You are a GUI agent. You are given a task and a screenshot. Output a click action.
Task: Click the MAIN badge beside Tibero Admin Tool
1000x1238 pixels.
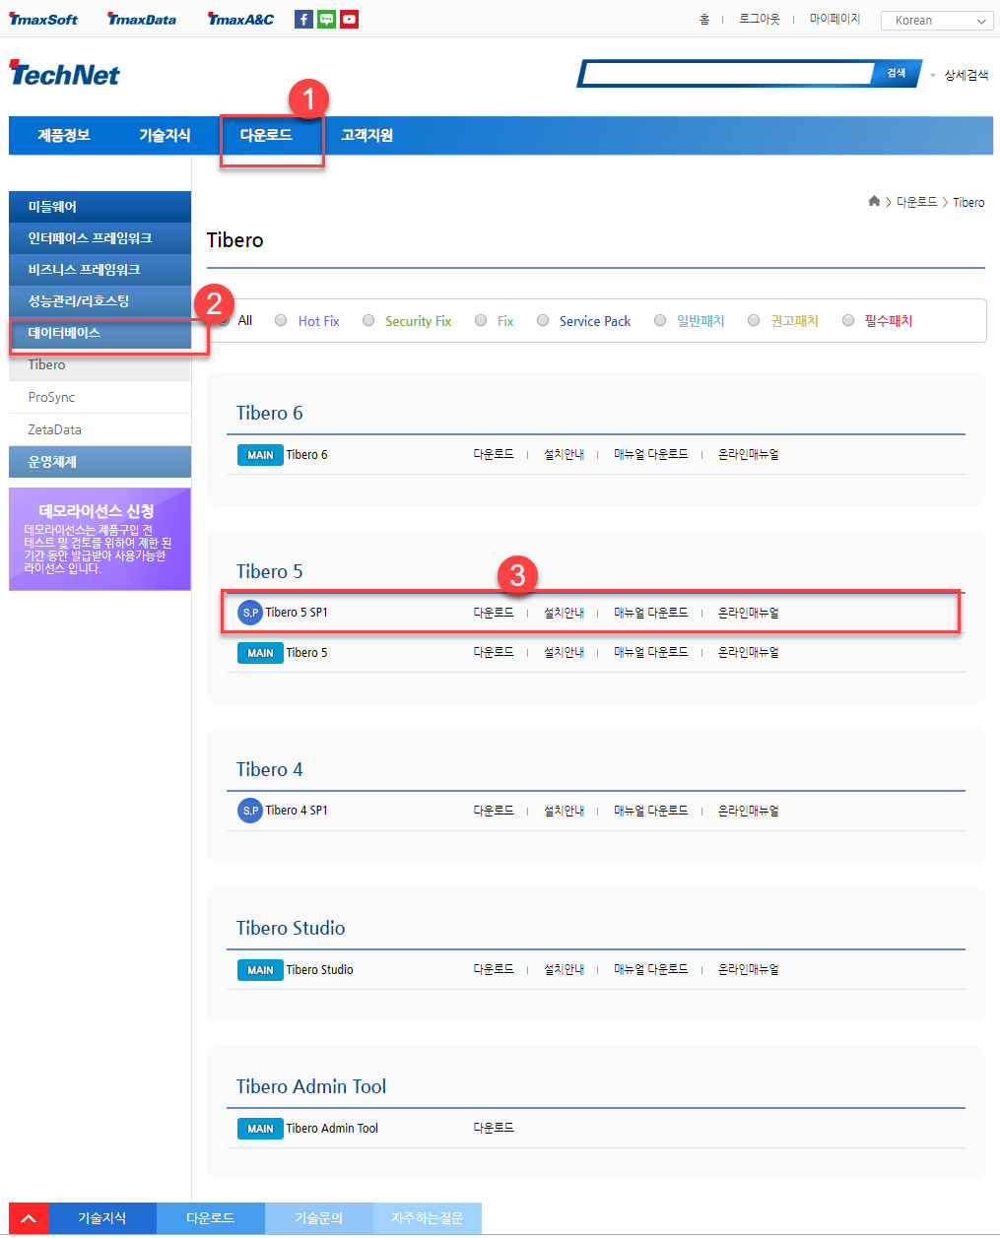point(260,1129)
